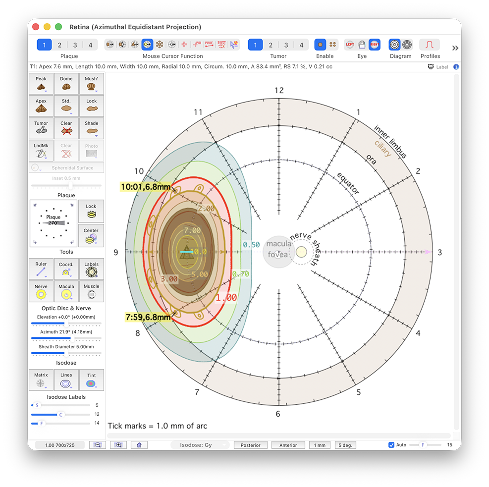Viewport: 489px width, 487px height.
Task: Open the Tint isodose options
Action: (92, 380)
